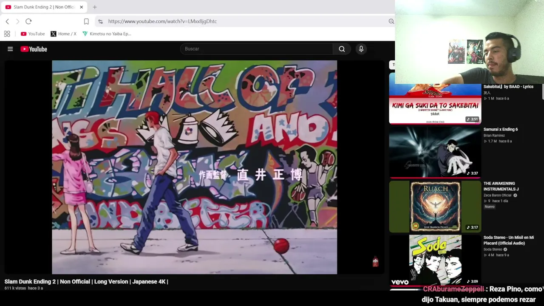The image size is (544, 306).
Task: Open the Home / X bookmark
Action: click(63, 34)
